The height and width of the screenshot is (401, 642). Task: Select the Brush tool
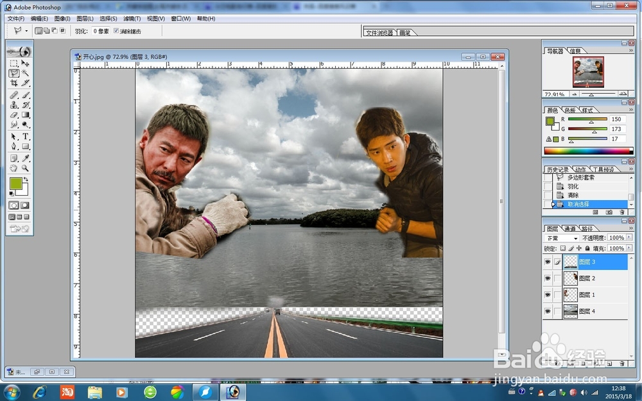[26, 95]
